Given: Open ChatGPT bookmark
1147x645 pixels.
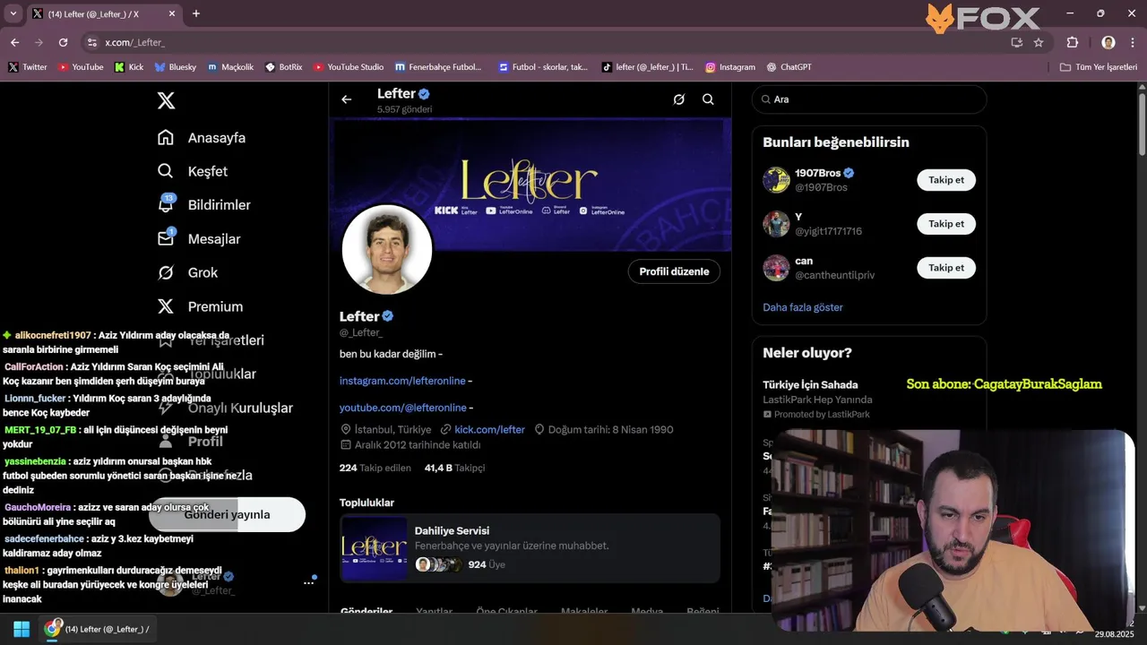Looking at the screenshot, I should (789, 67).
